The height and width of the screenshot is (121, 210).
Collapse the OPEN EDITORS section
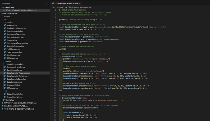tap(1, 7)
